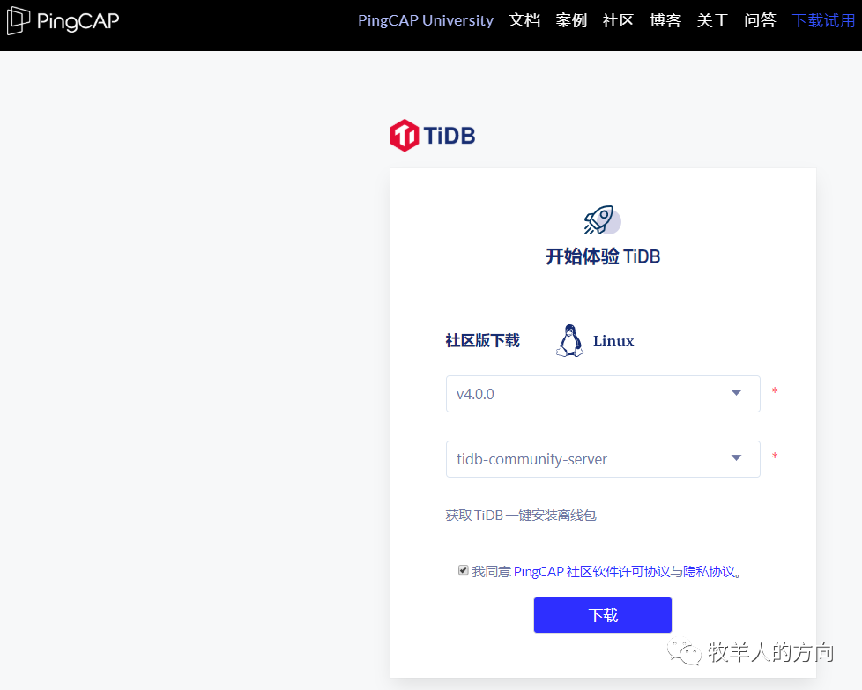Click the PingCAP logo in header
The image size is (862, 690).
click(x=63, y=21)
